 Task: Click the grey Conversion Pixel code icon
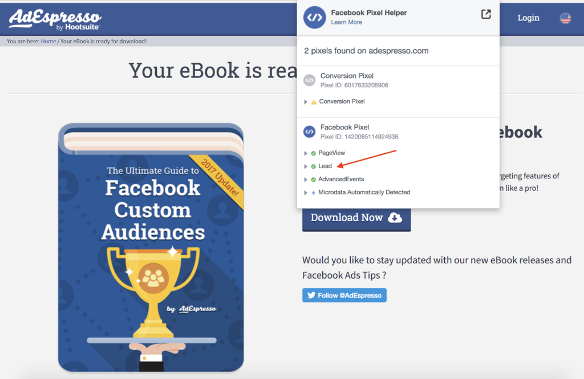click(309, 80)
